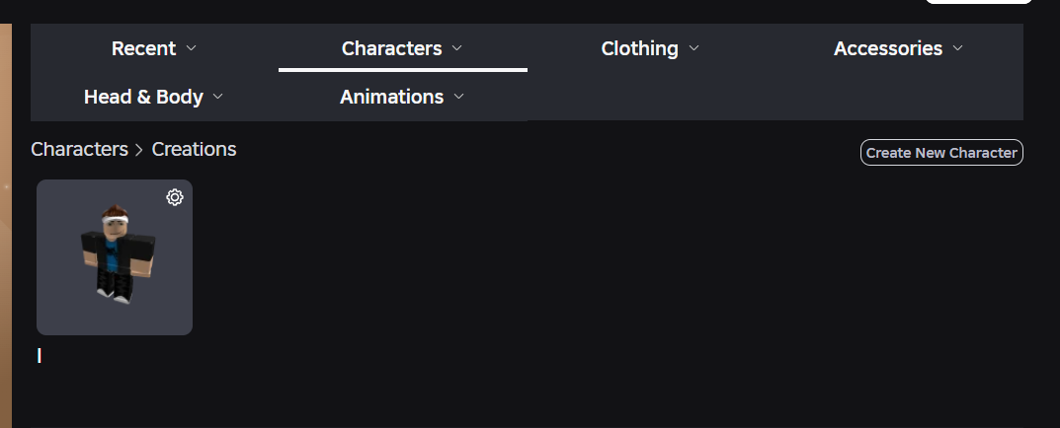Go to the Head & Body tab

[x=143, y=97]
